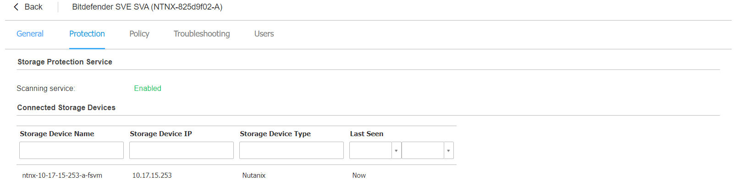Click the Enabled scanning service status
The height and width of the screenshot is (196, 739).
tap(148, 89)
